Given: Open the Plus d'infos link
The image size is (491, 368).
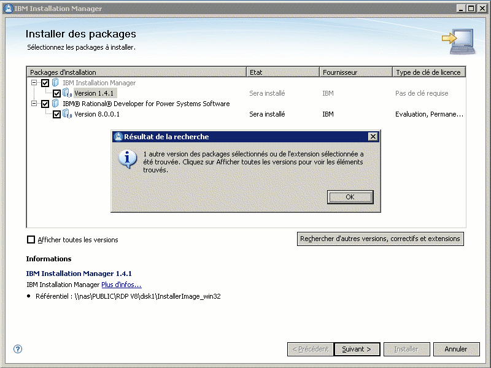Looking at the screenshot, I should click(x=122, y=285).
